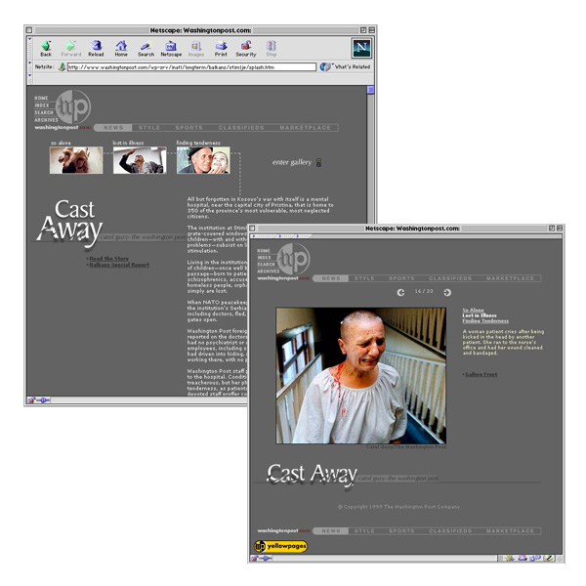Expand the second collapsed toolbar tab in gallery window
Screen dimensions: 586x586
point(286,236)
